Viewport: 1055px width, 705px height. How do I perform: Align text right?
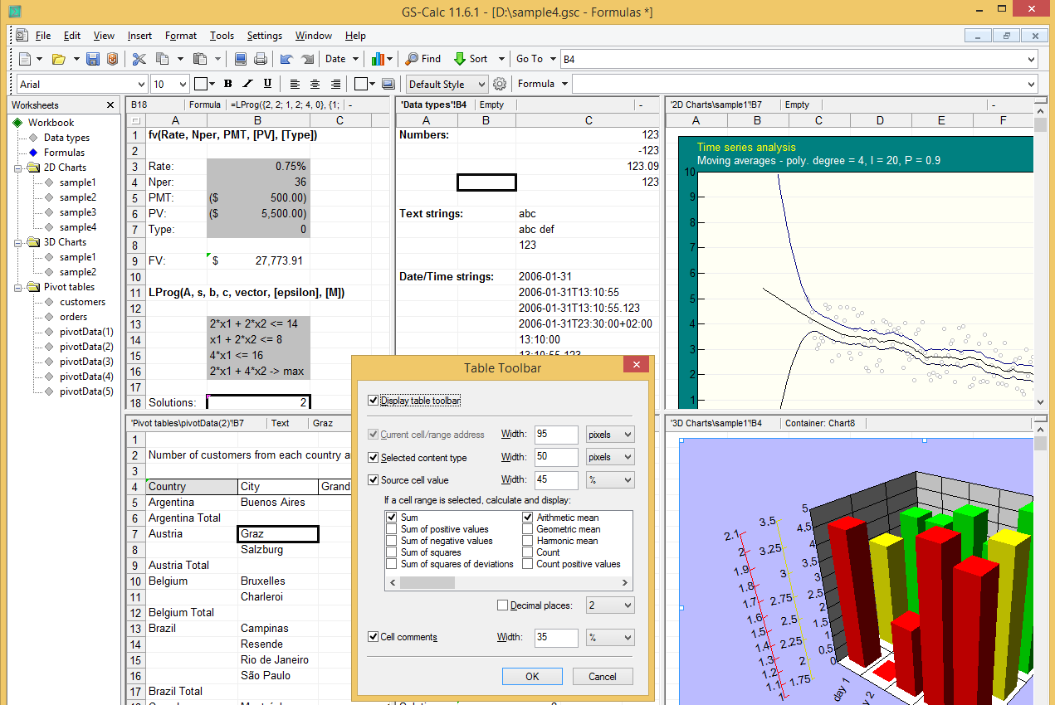pyautogui.click(x=335, y=84)
